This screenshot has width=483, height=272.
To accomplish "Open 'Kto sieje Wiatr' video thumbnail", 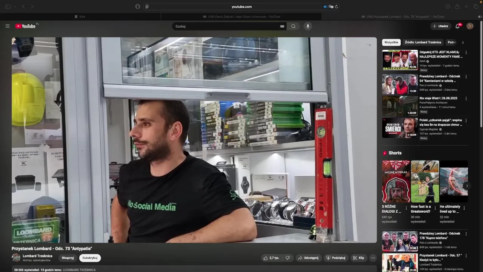I will (x=400, y=106).
